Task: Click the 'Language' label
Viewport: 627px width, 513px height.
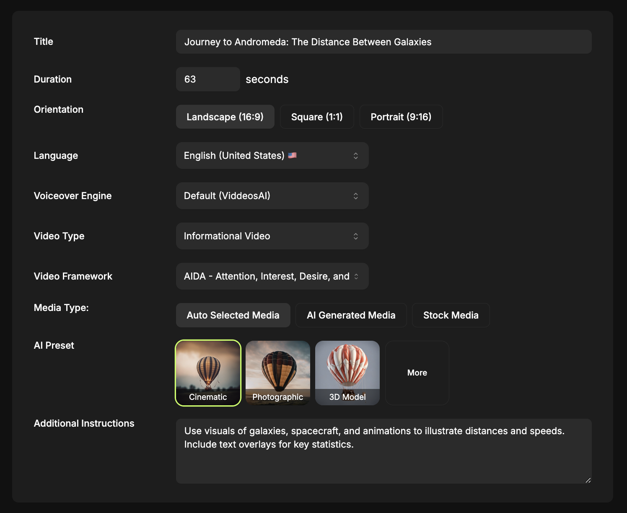Action: pyautogui.click(x=56, y=155)
